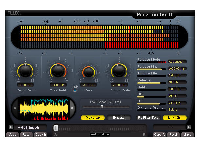
Task: Click the top yellow input level meter
Action: 99,29
